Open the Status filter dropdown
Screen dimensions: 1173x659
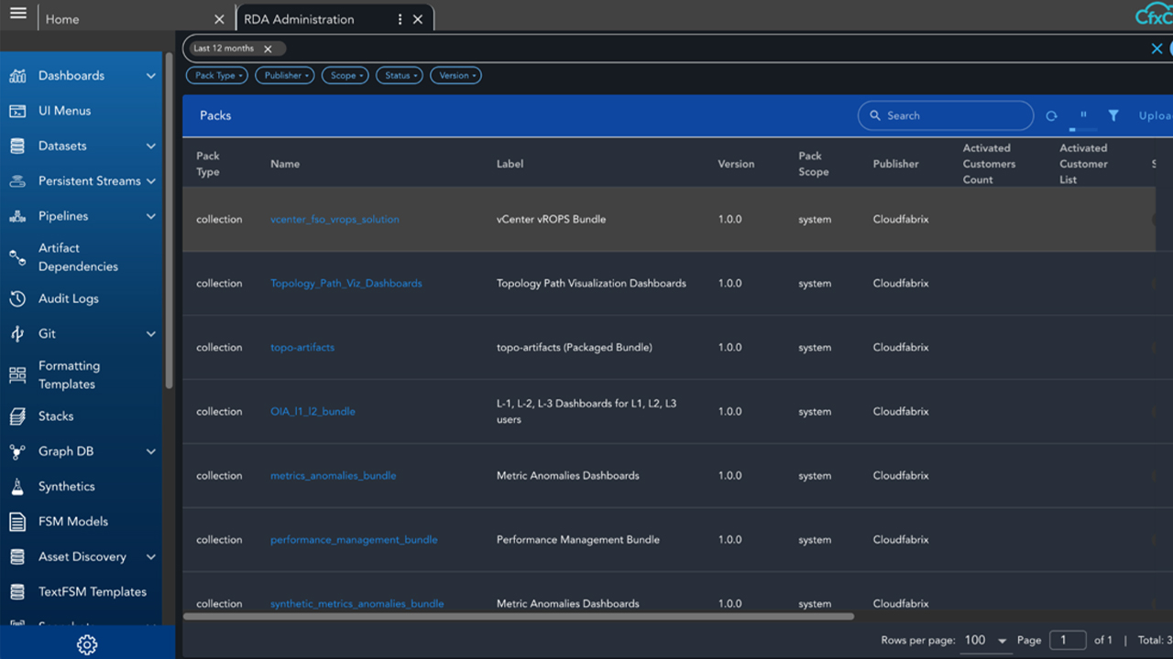(400, 76)
